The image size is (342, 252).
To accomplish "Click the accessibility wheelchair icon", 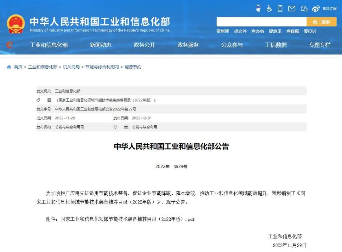I will pyautogui.click(x=269, y=9).
